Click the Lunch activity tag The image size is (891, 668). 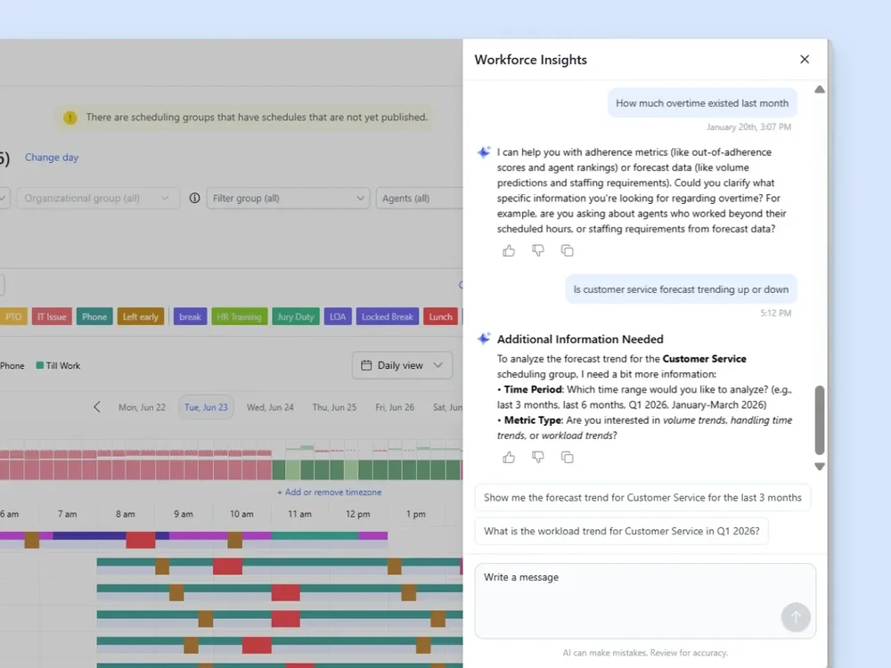pyautogui.click(x=440, y=316)
